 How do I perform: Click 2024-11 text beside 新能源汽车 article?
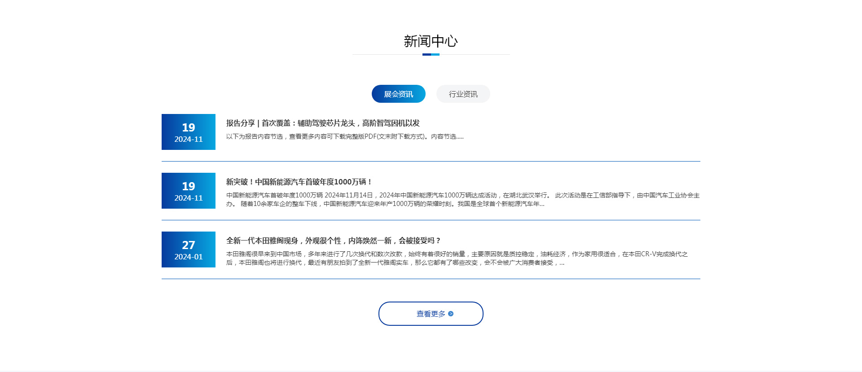[x=189, y=198]
